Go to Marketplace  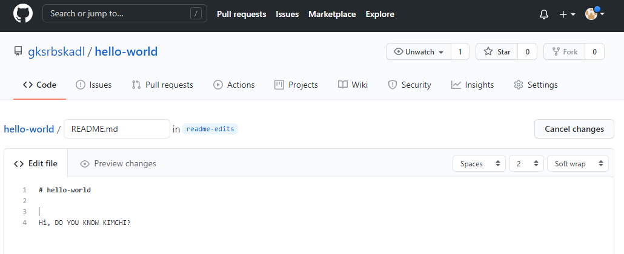(332, 14)
